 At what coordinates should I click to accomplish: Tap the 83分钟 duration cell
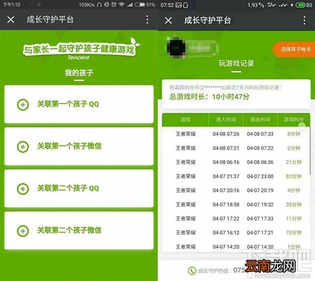click(293, 176)
